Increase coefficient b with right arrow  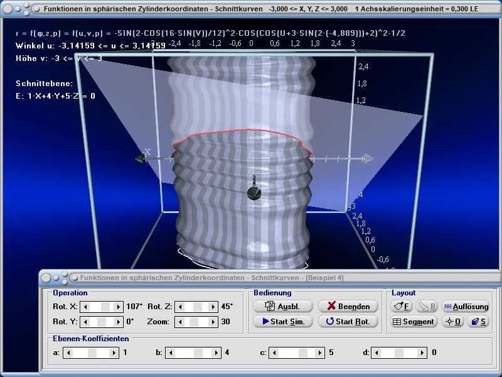tap(216, 352)
